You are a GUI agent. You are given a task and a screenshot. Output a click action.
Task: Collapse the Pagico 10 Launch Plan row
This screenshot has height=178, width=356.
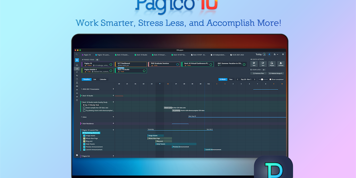click(82, 130)
